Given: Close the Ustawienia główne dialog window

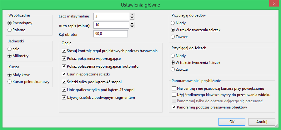Looking at the screenshot, I should click(273, 3).
